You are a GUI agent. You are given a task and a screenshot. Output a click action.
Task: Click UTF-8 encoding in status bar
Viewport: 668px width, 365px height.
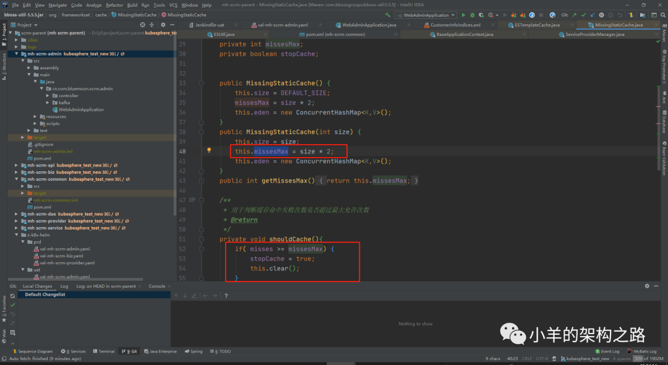tap(542, 359)
